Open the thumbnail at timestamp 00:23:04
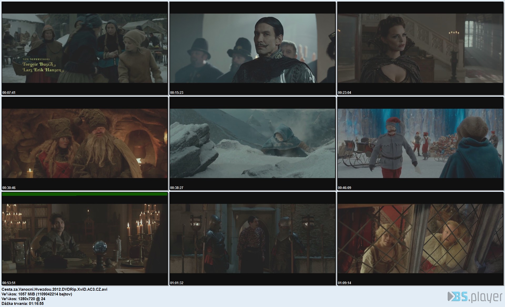 point(420,48)
